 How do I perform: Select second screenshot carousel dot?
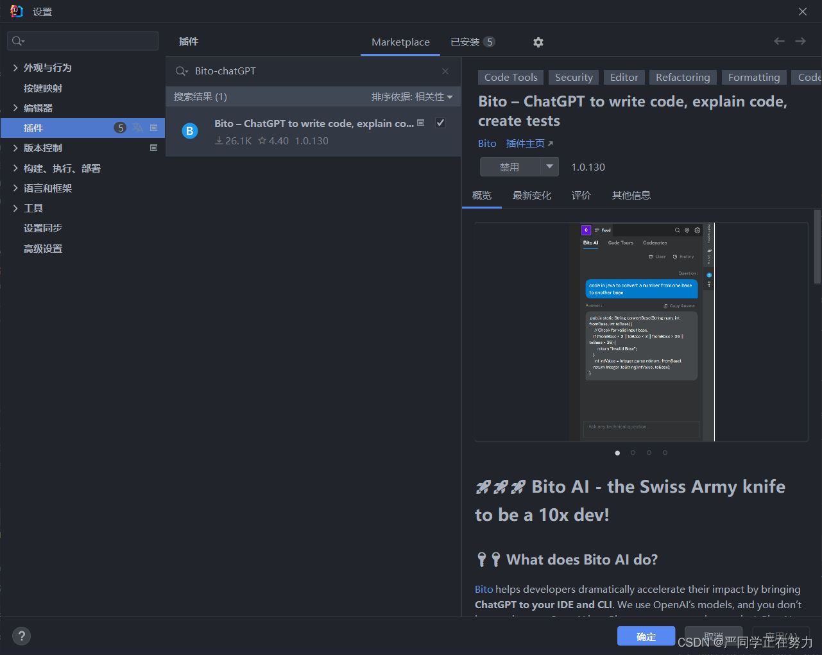coord(633,453)
